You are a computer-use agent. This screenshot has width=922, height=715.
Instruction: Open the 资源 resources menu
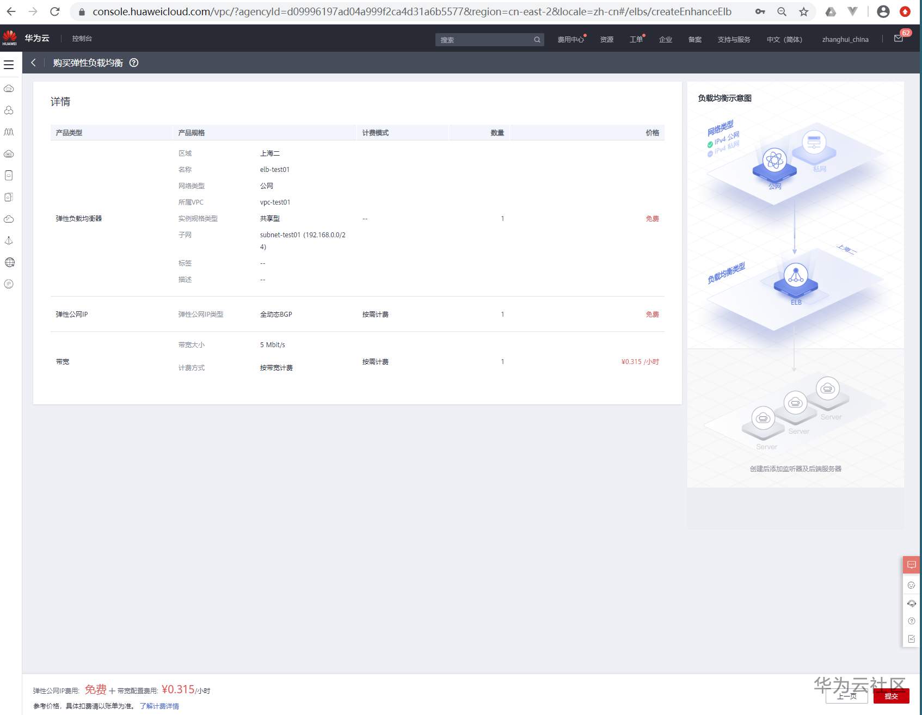[607, 39]
